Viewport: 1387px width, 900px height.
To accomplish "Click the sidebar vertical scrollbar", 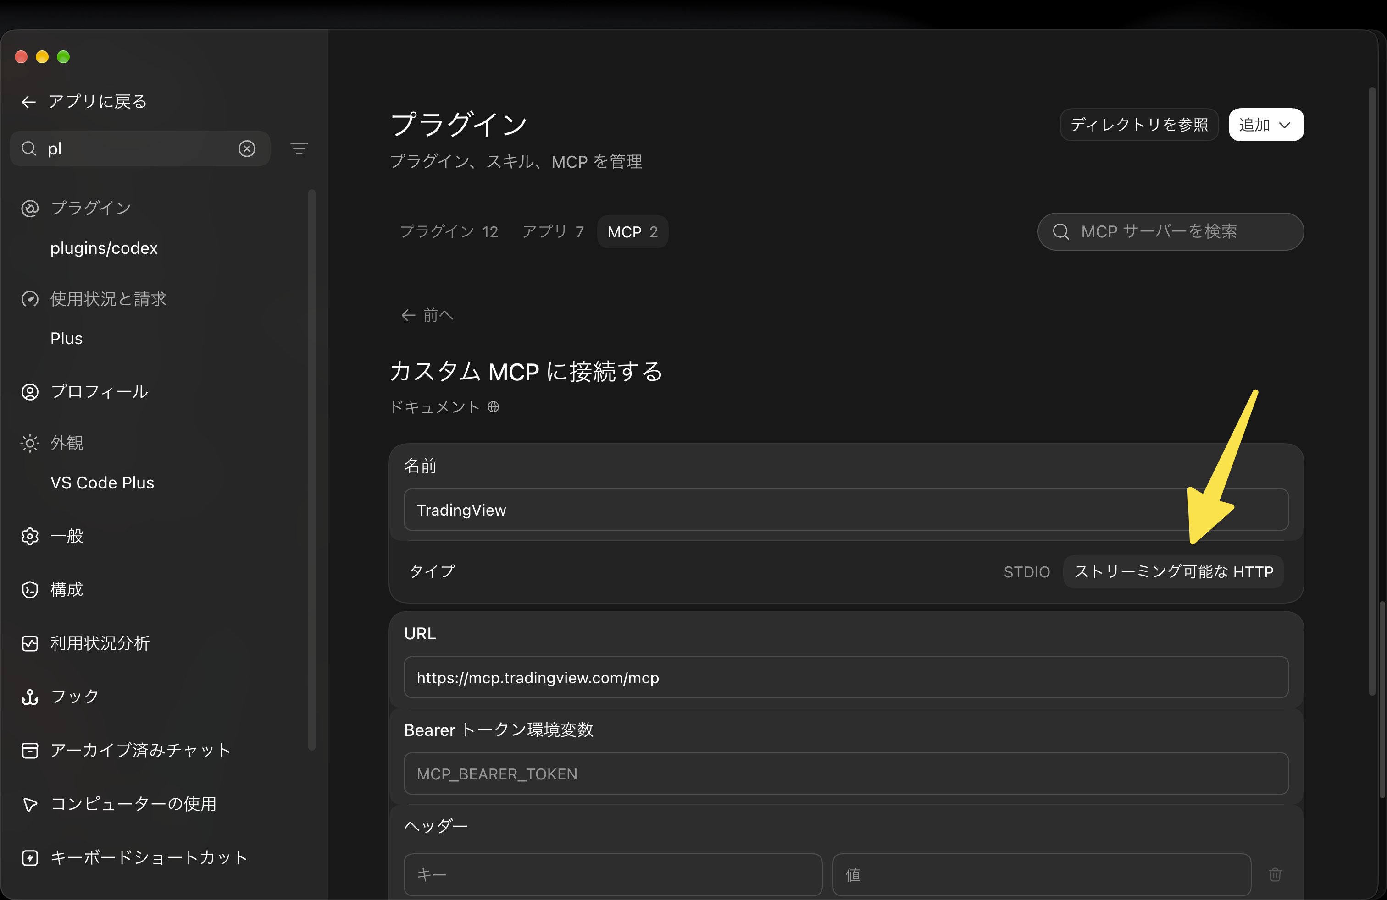I will point(312,469).
